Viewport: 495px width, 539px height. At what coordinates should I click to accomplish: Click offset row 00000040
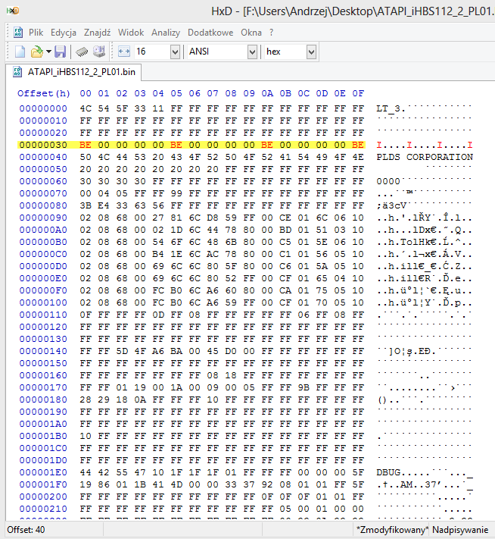pos(43,157)
